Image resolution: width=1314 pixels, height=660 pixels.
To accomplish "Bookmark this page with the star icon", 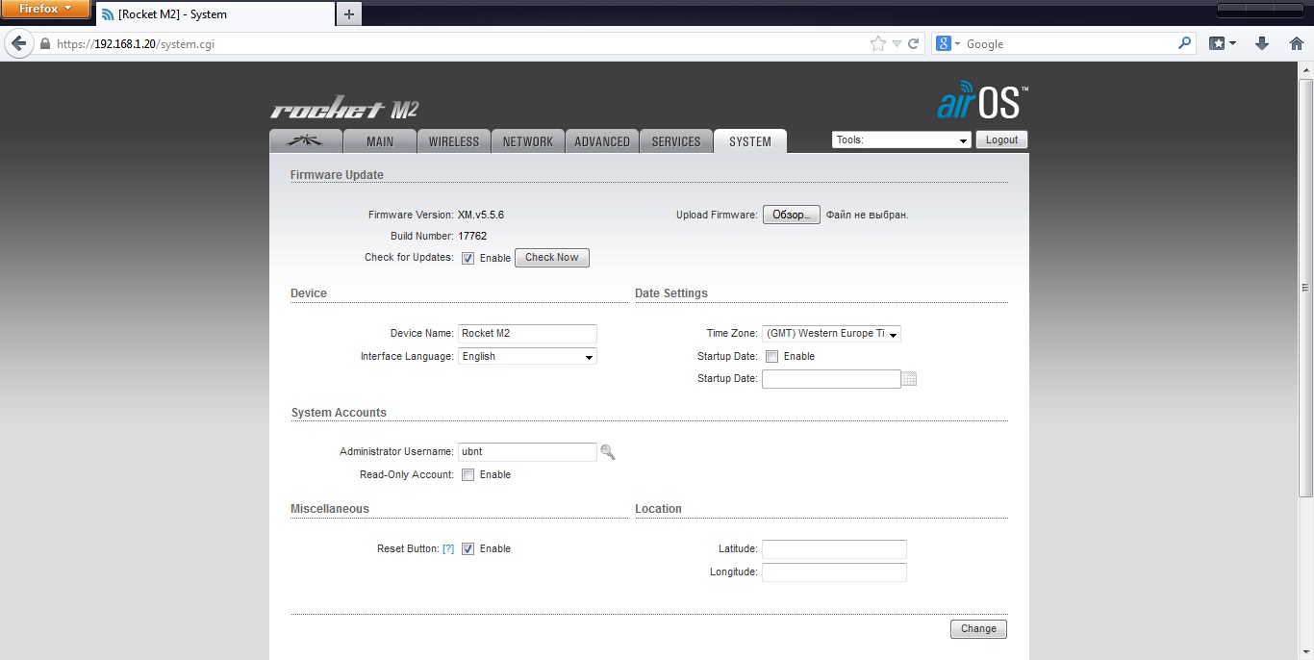I will pyautogui.click(x=877, y=43).
